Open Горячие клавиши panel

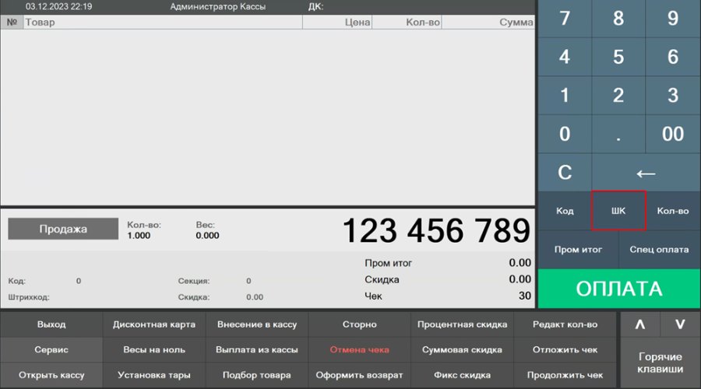[x=660, y=363]
